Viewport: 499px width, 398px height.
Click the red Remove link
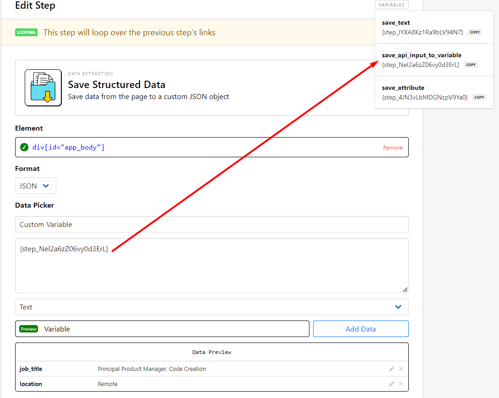coord(393,148)
